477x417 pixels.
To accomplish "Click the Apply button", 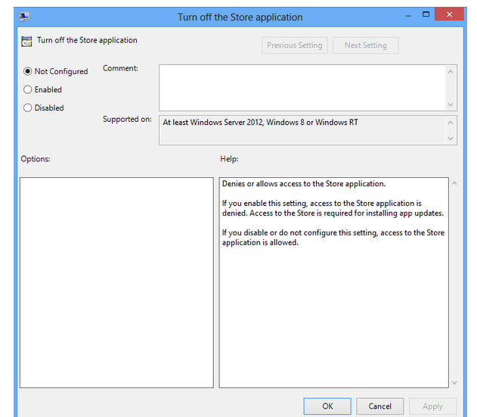I will tap(432, 406).
